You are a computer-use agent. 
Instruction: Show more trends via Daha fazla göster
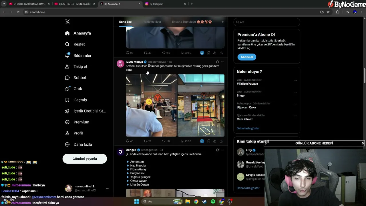pos(248,128)
